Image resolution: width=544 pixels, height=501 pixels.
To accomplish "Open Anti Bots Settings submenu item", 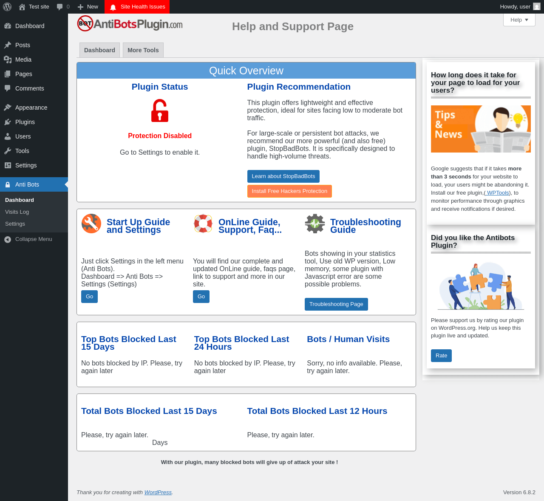I will coord(15,224).
